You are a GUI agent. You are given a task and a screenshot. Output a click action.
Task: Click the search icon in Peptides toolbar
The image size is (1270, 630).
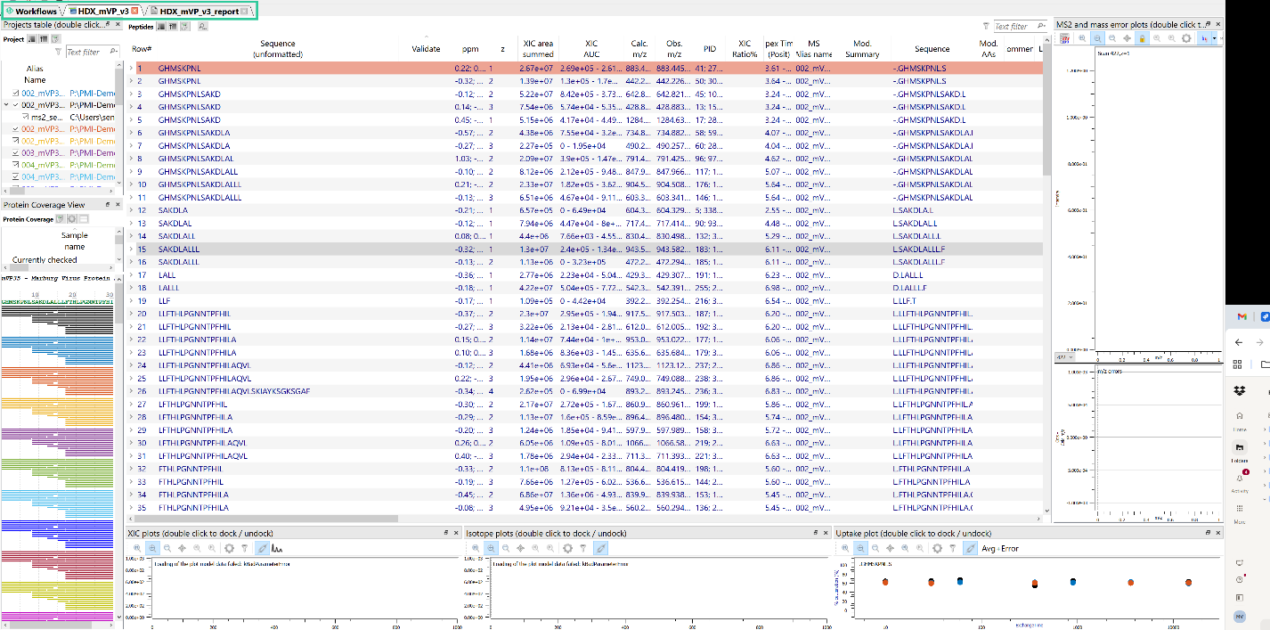pos(202,27)
